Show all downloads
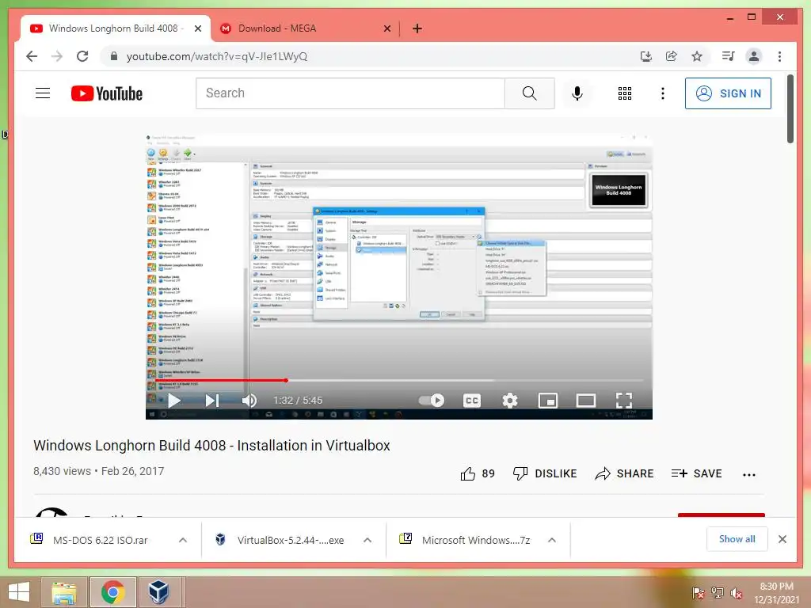 pyautogui.click(x=737, y=539)
